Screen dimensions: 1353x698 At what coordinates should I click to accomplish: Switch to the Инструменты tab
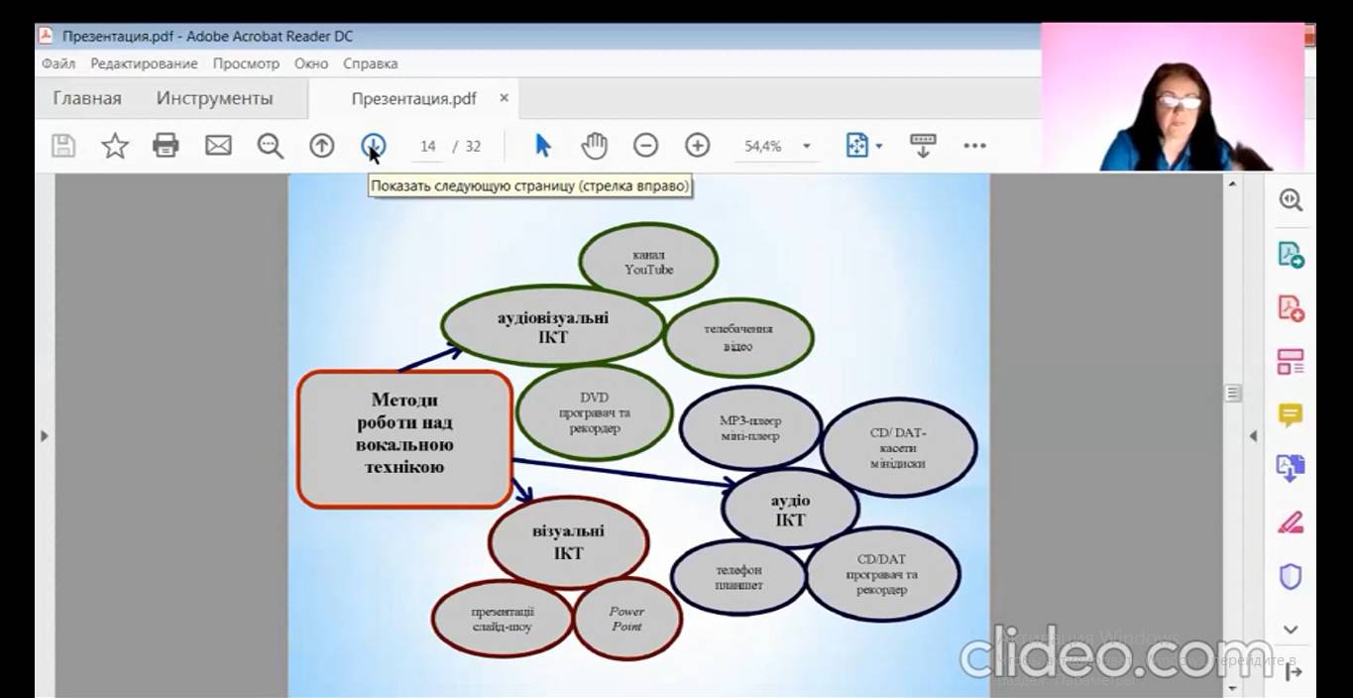(x=214, y=98)
